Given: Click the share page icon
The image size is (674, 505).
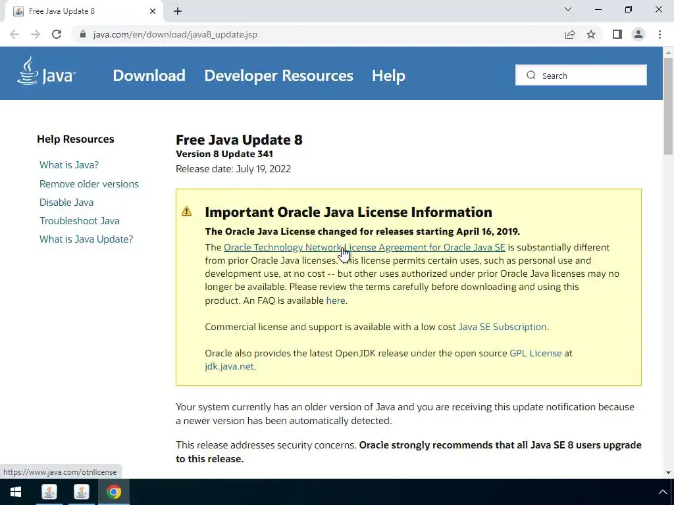Looking at the screenshot, I should 570,34.
